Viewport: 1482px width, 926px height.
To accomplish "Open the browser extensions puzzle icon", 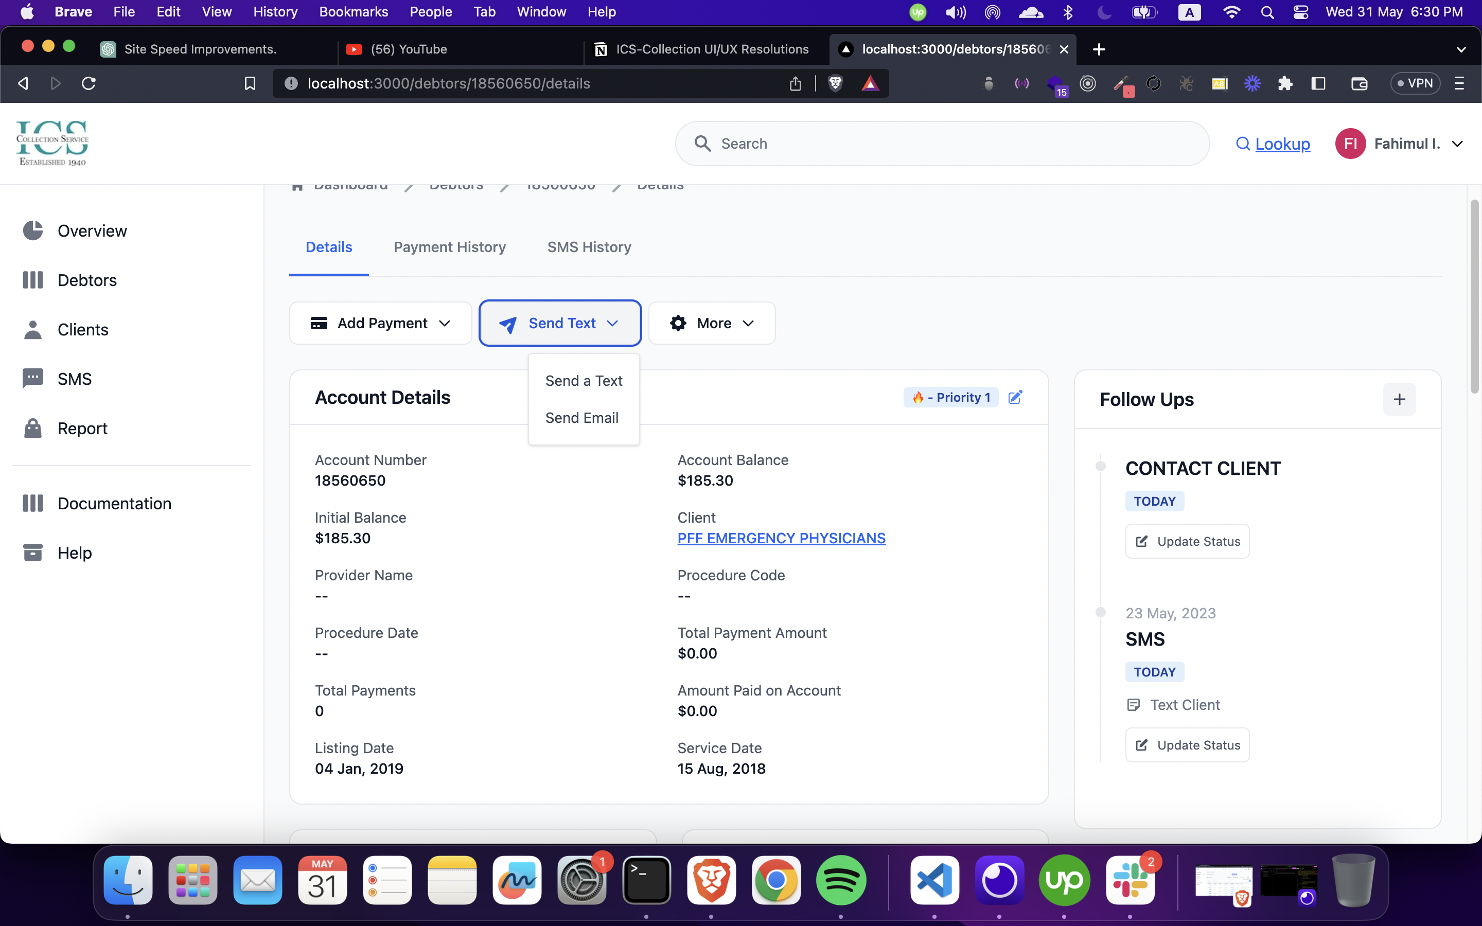I will [x=1285, y=83].
